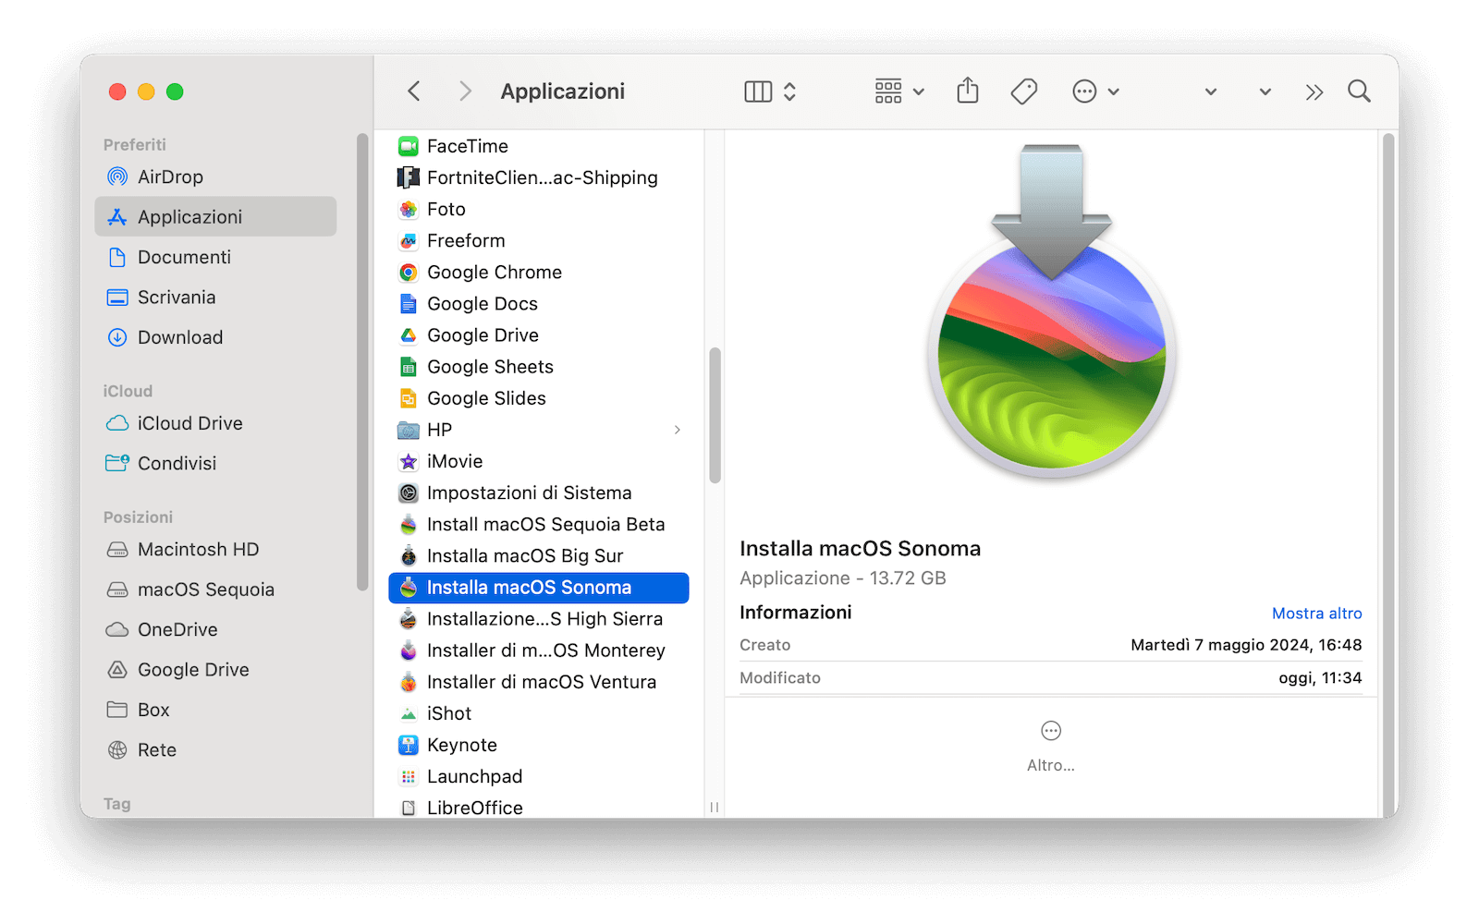Select FortniteClien...ac-Shipping in the list
The height and width of the screenshot is (924, 1479).
tap(539, 177)
